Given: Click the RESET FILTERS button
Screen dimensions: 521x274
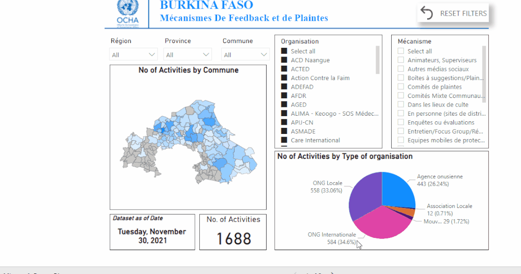Looking at the screenshot, I should pos(453,13).
